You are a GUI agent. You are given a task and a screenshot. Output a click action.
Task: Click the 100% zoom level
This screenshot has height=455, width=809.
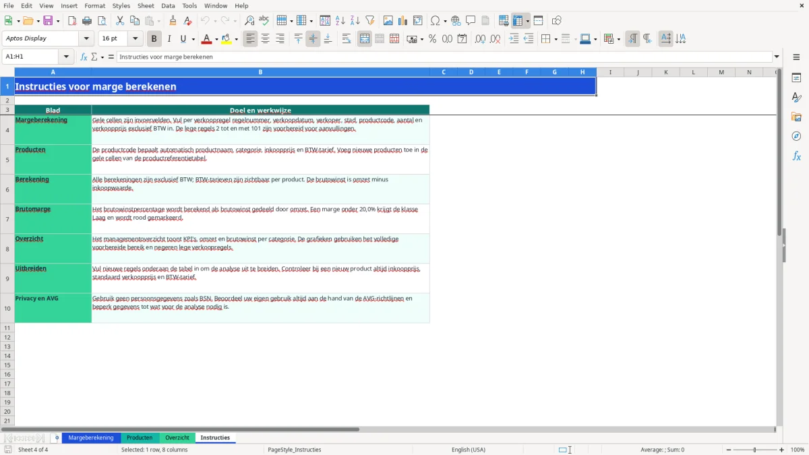click(x=798, y=450)
